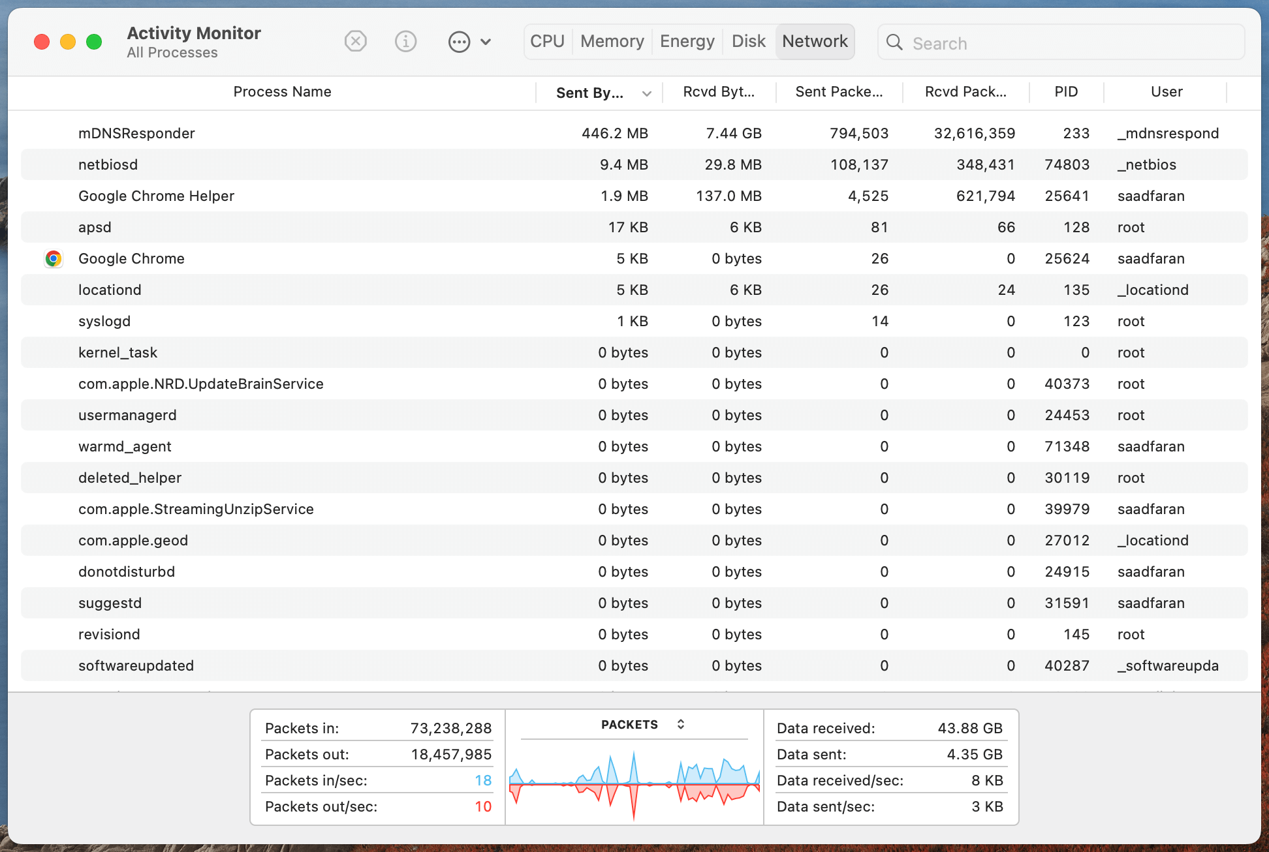Click PID 74803 in netbiosd row
The height and width of the screenshot is (852, 1269).
point(1067,164)
